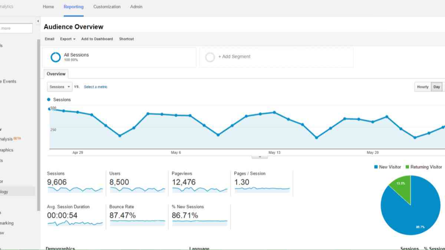The width and height of the screenshot is (445, 250).
Task: Open the Admin tab
Action: [136, 7]
